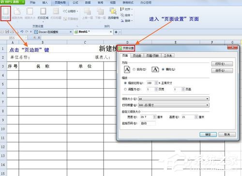Expand the 对齐 dropdown arrow
The height and width of the screenshot is (176, 242).
[x=132, y=9]
